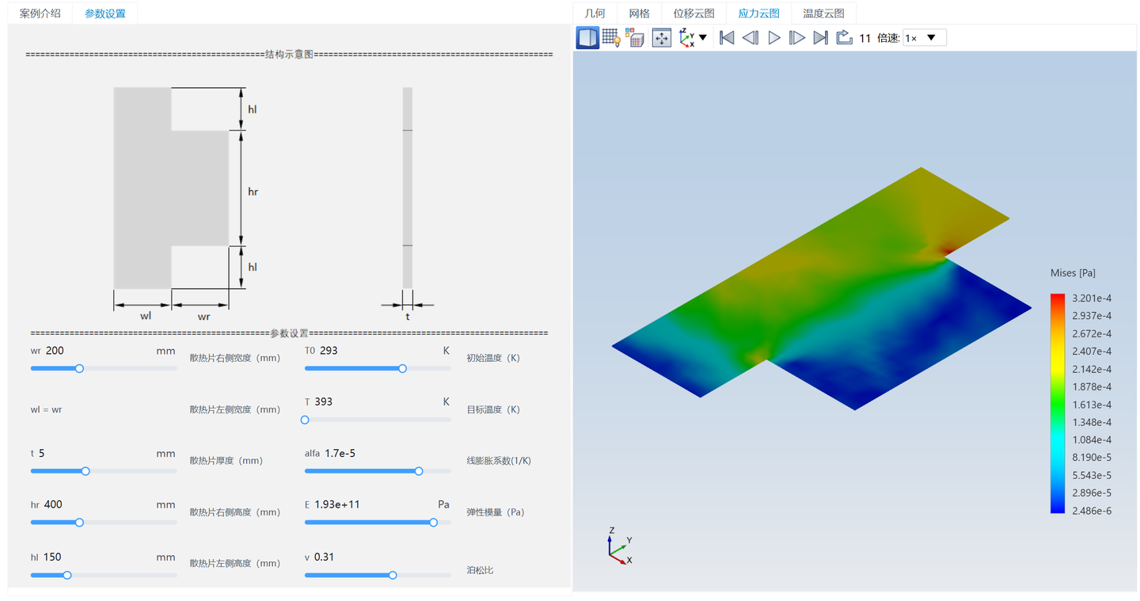Step back one animation frame

coord(750,38)
